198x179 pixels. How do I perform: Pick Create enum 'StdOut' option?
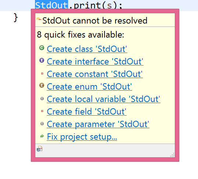tap(89, 87)
